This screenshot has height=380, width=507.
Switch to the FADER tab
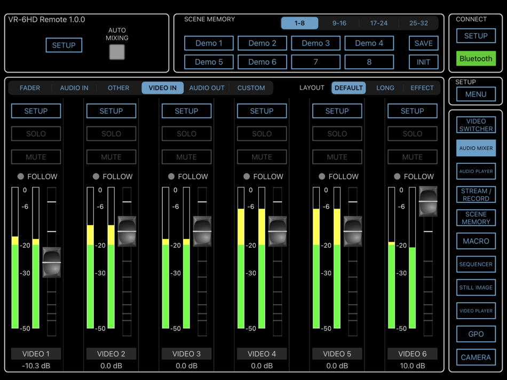(x=30, y=88)
